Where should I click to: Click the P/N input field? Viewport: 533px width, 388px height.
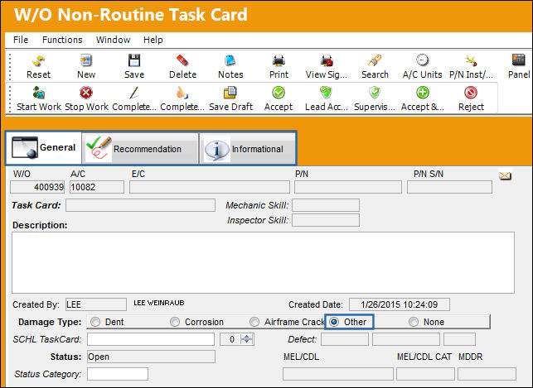point(348,187)
